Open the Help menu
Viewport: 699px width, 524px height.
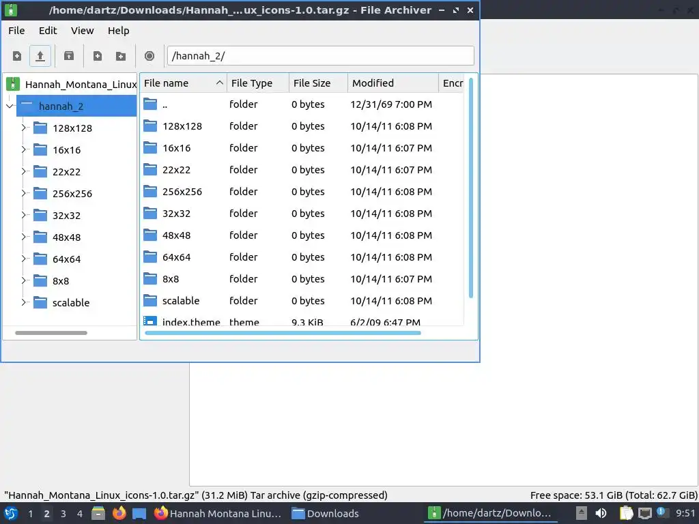[x=119, y=31]
